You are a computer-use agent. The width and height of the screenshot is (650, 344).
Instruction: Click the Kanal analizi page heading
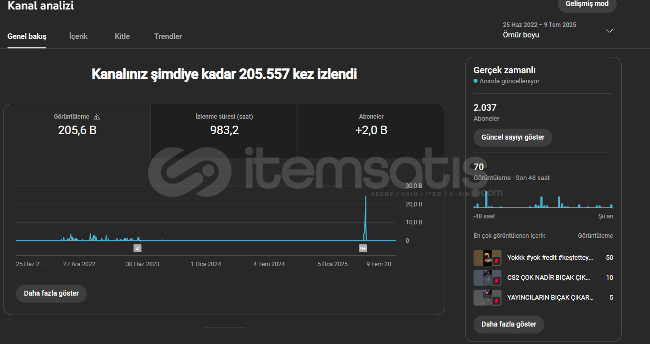(41, 6)
